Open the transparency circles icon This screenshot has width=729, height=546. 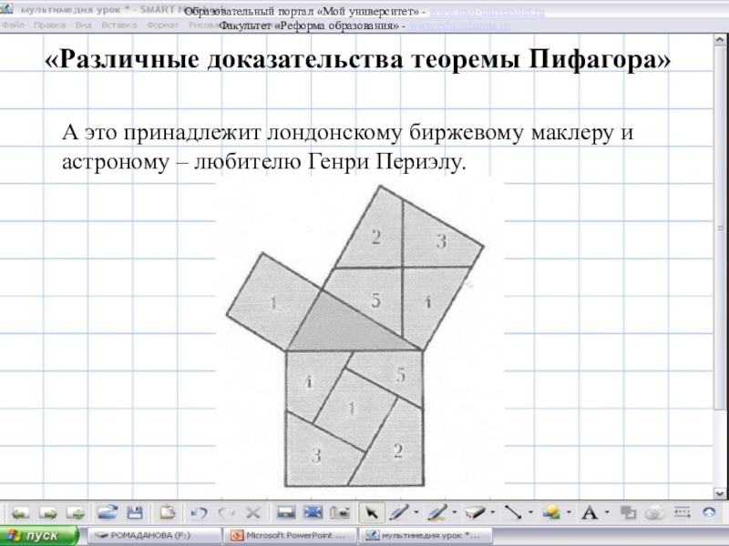pos(655,512)
